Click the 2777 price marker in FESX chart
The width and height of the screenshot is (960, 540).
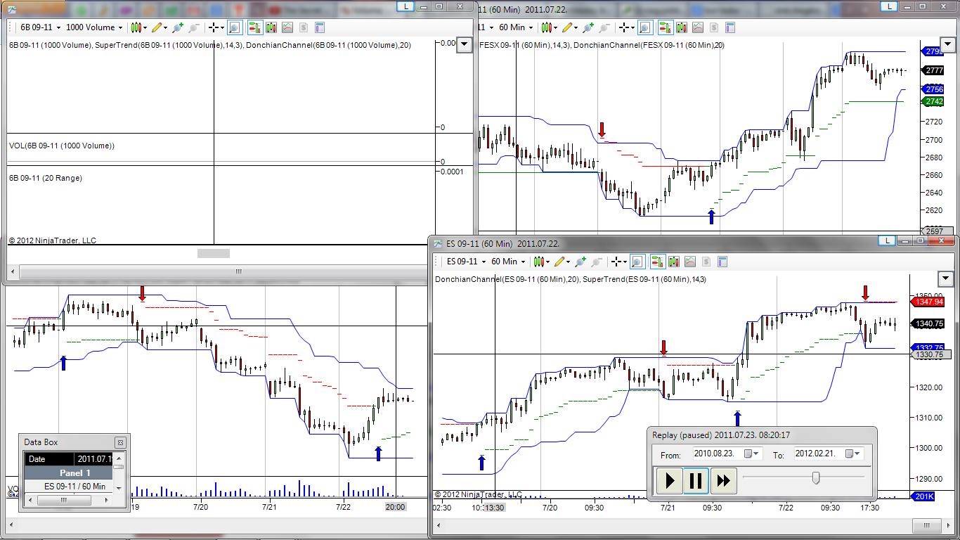tap(933, 70)
